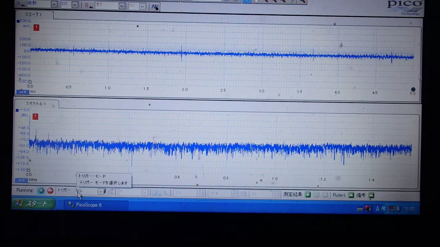Expand the trigger mode dropdown
440x247 pixels.
[x=101, y=191]
